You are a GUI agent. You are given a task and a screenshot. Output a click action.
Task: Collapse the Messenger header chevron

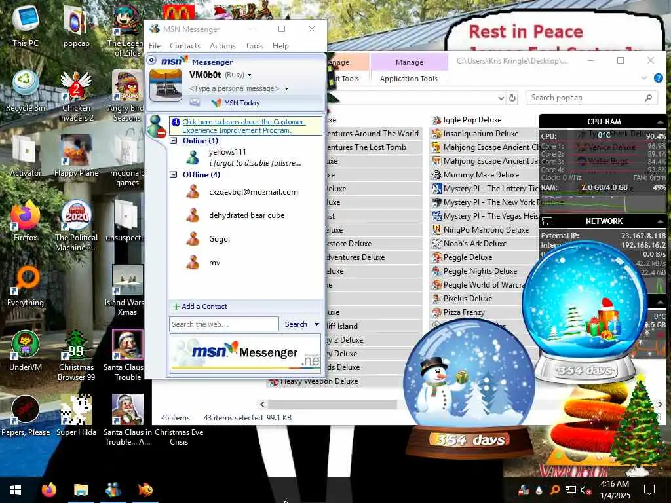(151, 60)
